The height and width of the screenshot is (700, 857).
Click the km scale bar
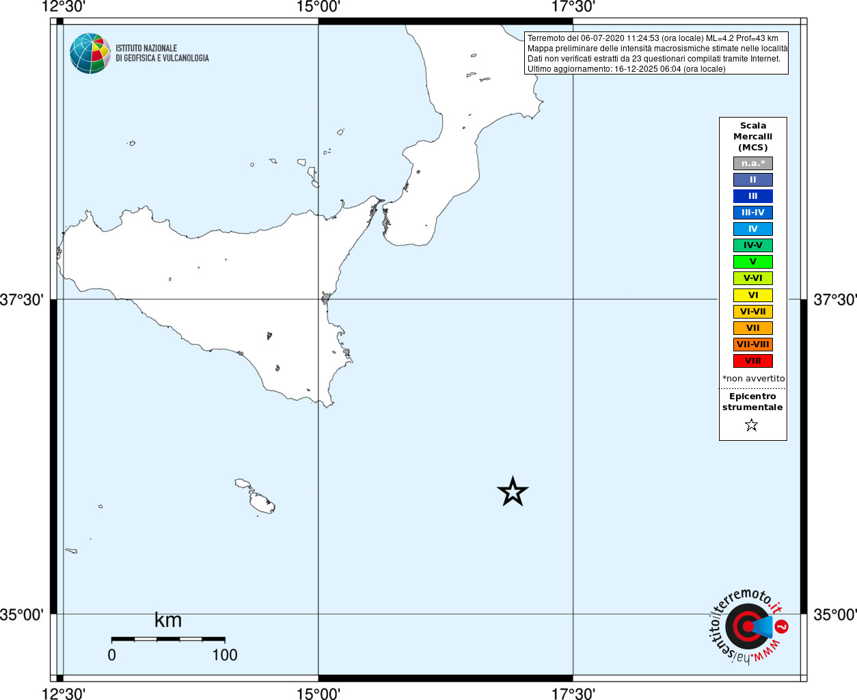tap(168, 639)
